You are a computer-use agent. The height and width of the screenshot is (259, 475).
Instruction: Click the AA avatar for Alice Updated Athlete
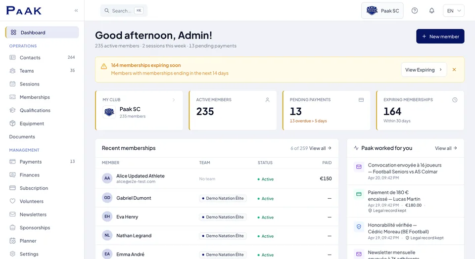(x=107, y=178)
